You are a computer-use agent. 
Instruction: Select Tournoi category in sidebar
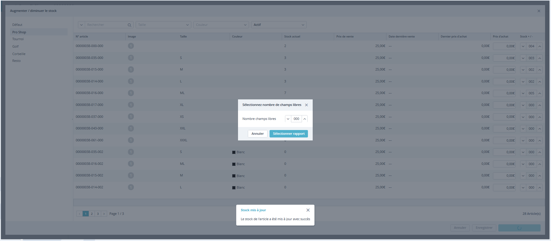click(x=18, y=39)
